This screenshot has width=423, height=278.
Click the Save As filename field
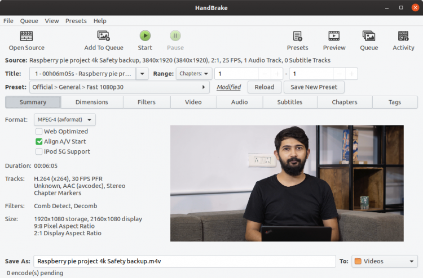(x=184, y=261)
